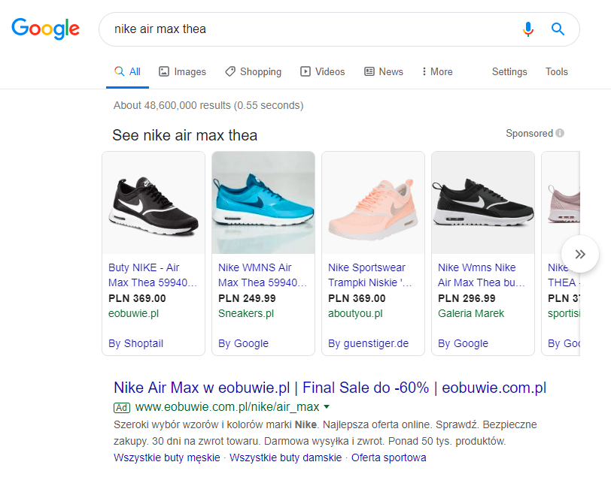611x477 pixels.
Task: Click the Ad badge beside the eobuwie URL
Action: (122, 407)
